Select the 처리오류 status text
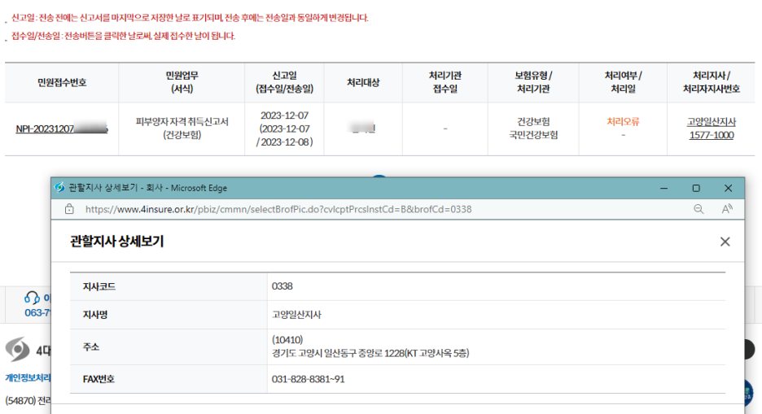The image size is (762, 414). [x=623, y=122]
